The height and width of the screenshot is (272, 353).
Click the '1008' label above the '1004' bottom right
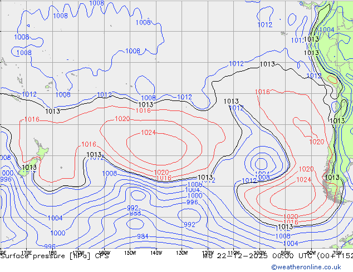283,236
